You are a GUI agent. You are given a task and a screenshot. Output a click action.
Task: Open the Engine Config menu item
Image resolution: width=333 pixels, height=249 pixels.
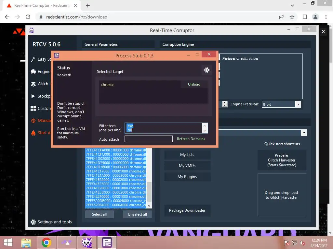click(x=44, y=72)
